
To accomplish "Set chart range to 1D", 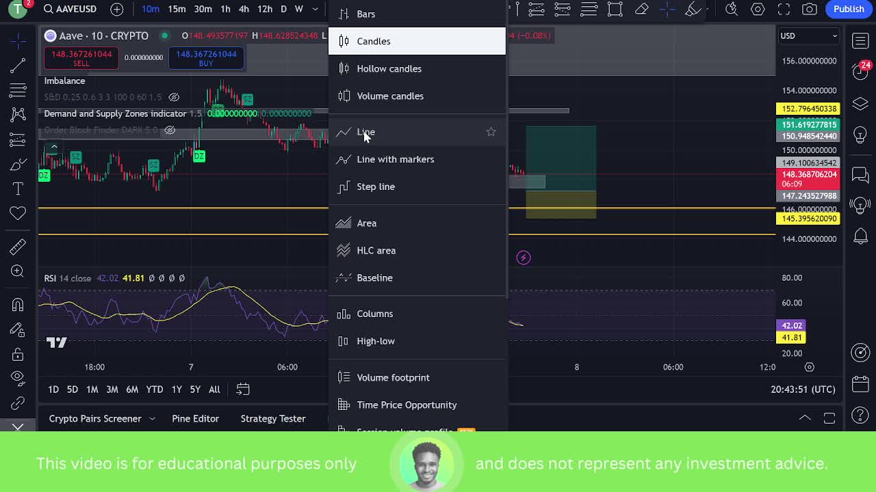I will point(53,389).
